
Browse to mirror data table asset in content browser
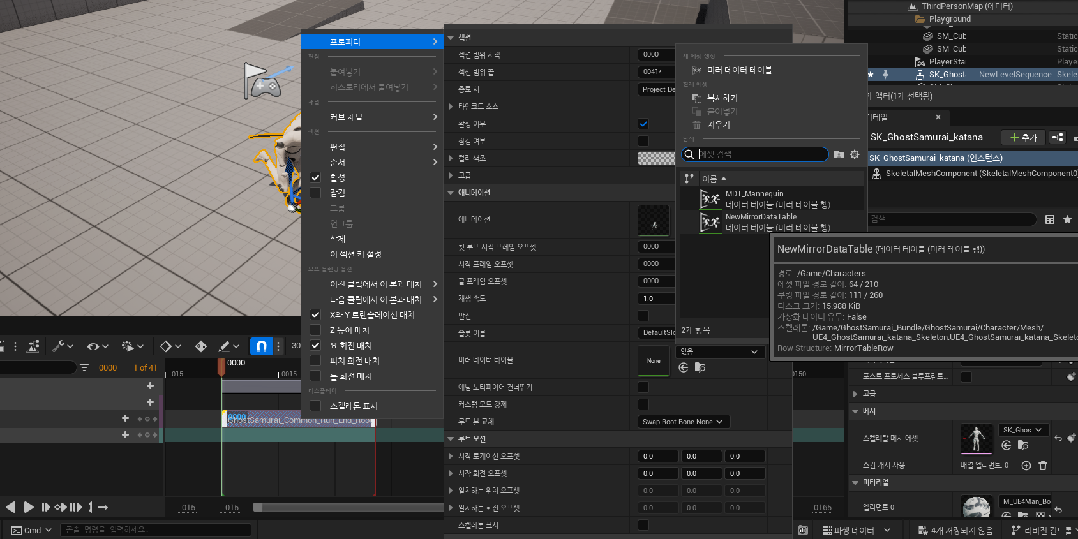point(700,367)
